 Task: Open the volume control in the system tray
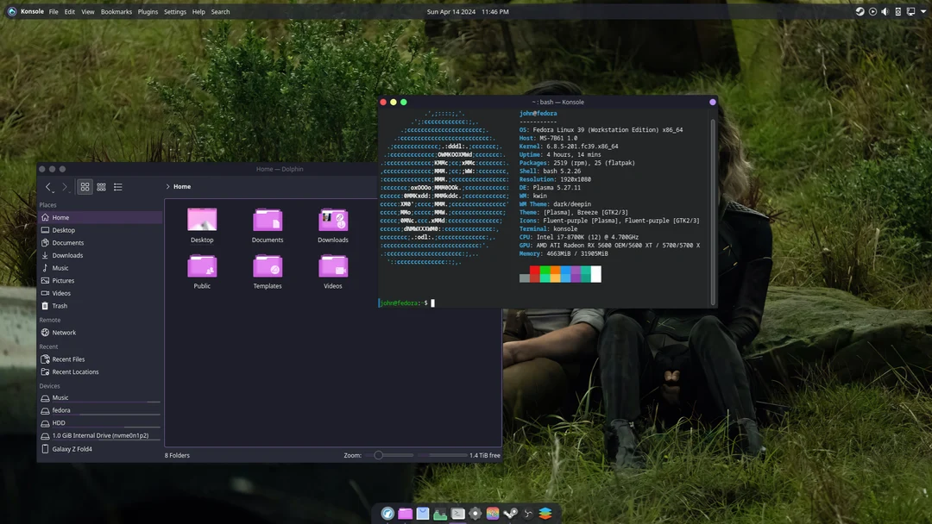[885, 11]
